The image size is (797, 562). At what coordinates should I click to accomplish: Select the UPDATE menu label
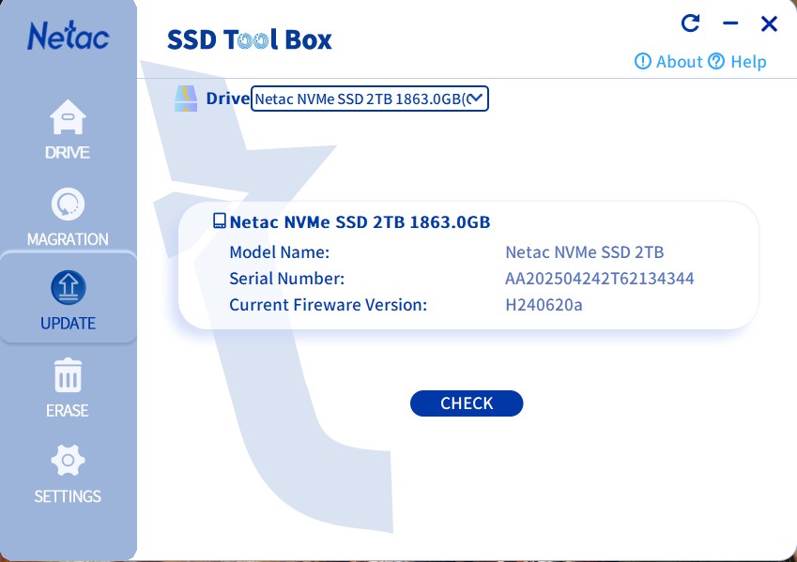click(69, 323)
